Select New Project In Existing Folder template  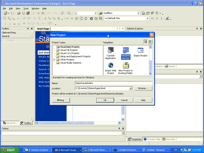(126, 68)
